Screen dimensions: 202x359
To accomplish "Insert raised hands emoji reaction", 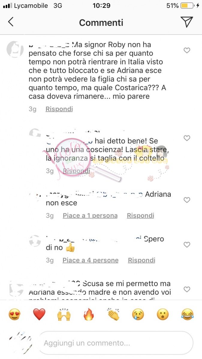I will point(64,314).
